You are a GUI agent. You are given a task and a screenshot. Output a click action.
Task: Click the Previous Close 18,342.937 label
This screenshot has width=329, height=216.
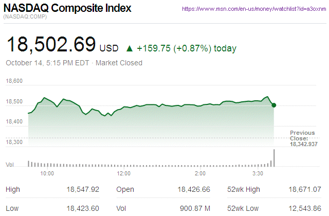point(305,138)
